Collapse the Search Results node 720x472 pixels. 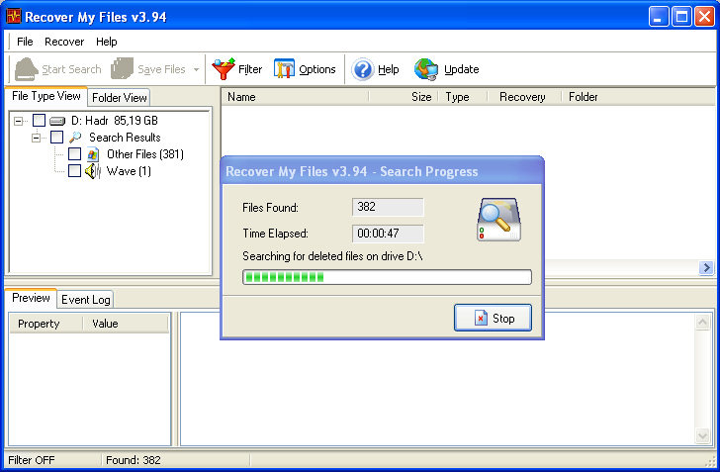36,138
